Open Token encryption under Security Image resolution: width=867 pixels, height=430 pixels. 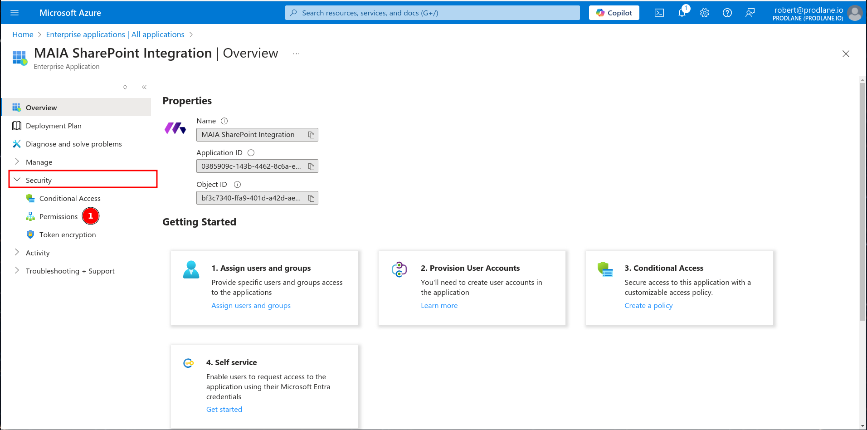pyautogui.click(x=68, y=235)
